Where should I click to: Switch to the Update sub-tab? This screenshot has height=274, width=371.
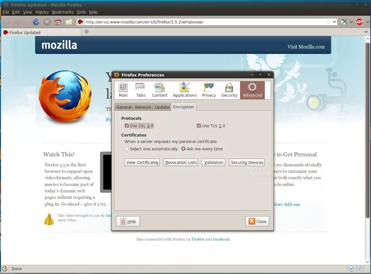(x=162, y=107)
